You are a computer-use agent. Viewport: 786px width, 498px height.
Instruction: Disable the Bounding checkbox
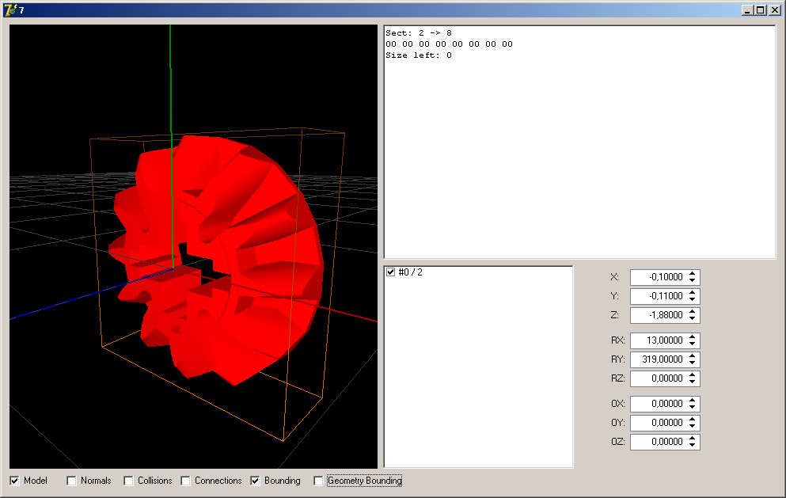[x=256, y=481]
